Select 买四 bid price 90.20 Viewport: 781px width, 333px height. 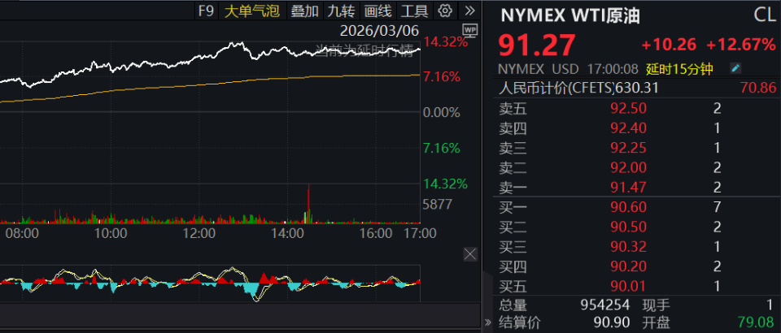[629, 266]
